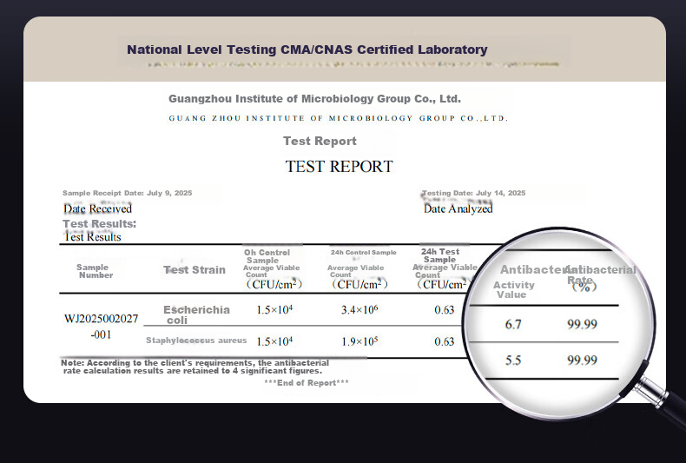Click the '0h Control Sample' column header
This screenshot has width=686, height=463.
coord(267,256)
